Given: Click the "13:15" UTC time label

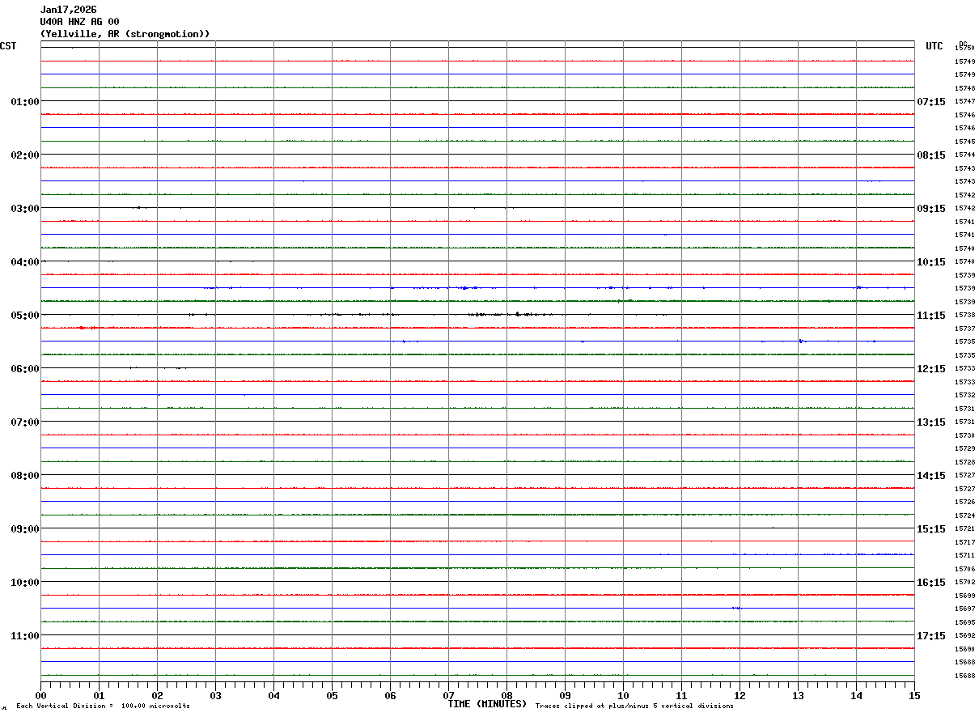Looking at the screenshot, I should tap(931, 422).
